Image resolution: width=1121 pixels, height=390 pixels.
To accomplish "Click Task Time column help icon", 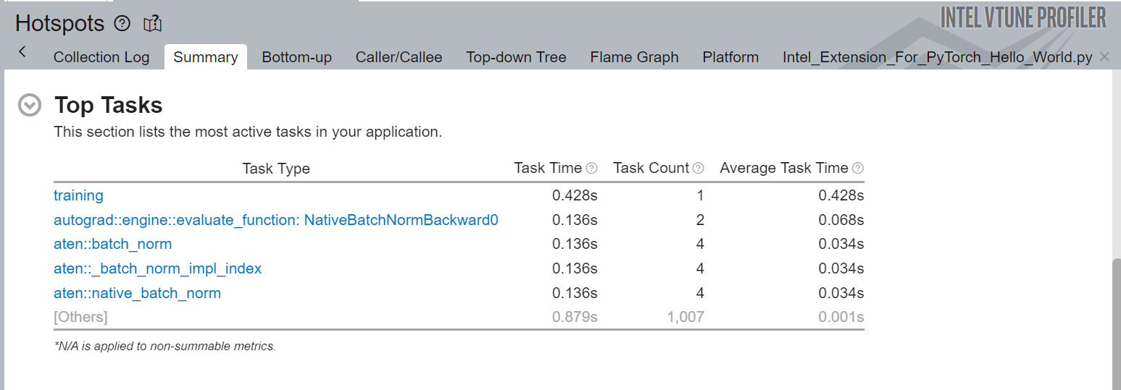I will click(591, 168).
